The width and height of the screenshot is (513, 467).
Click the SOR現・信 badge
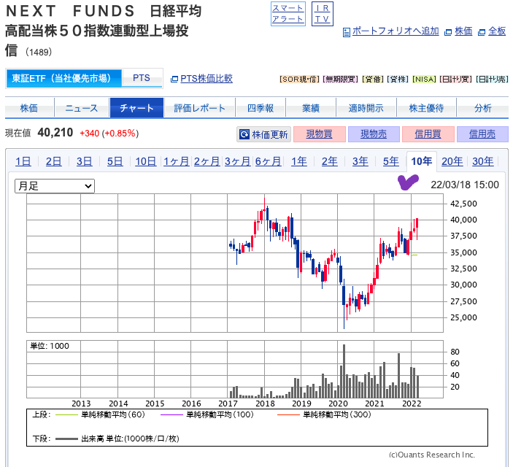point(299,80)
